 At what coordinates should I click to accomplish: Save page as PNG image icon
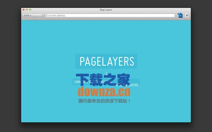pyautogui.click(x=187, y=15)
